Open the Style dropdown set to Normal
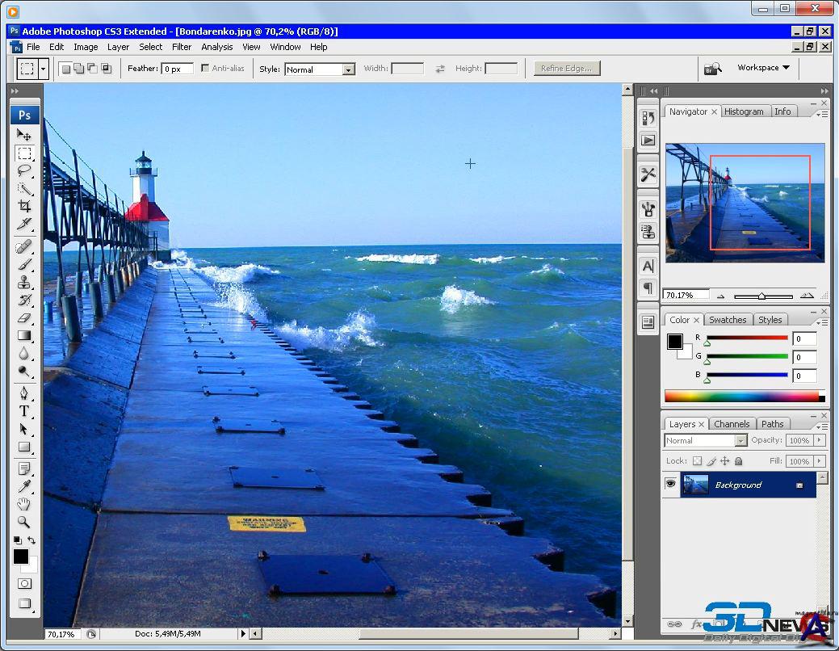The width and height of the screenshot is (839, 651). (320, 69)
